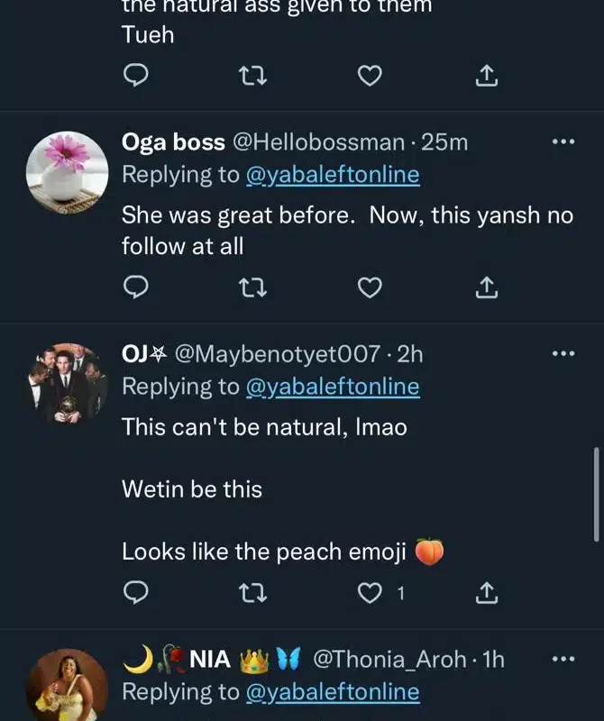
Task: Open more options for Oga boss's tweet
Action: tap(563, 142)
